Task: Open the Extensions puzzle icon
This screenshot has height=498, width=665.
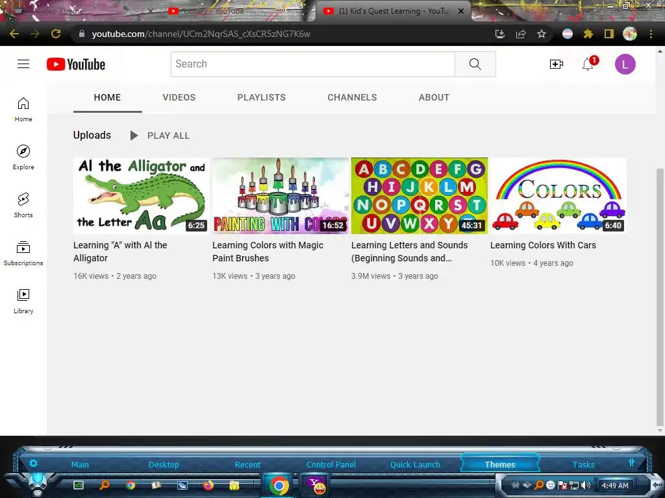Action: pos(588,34)
